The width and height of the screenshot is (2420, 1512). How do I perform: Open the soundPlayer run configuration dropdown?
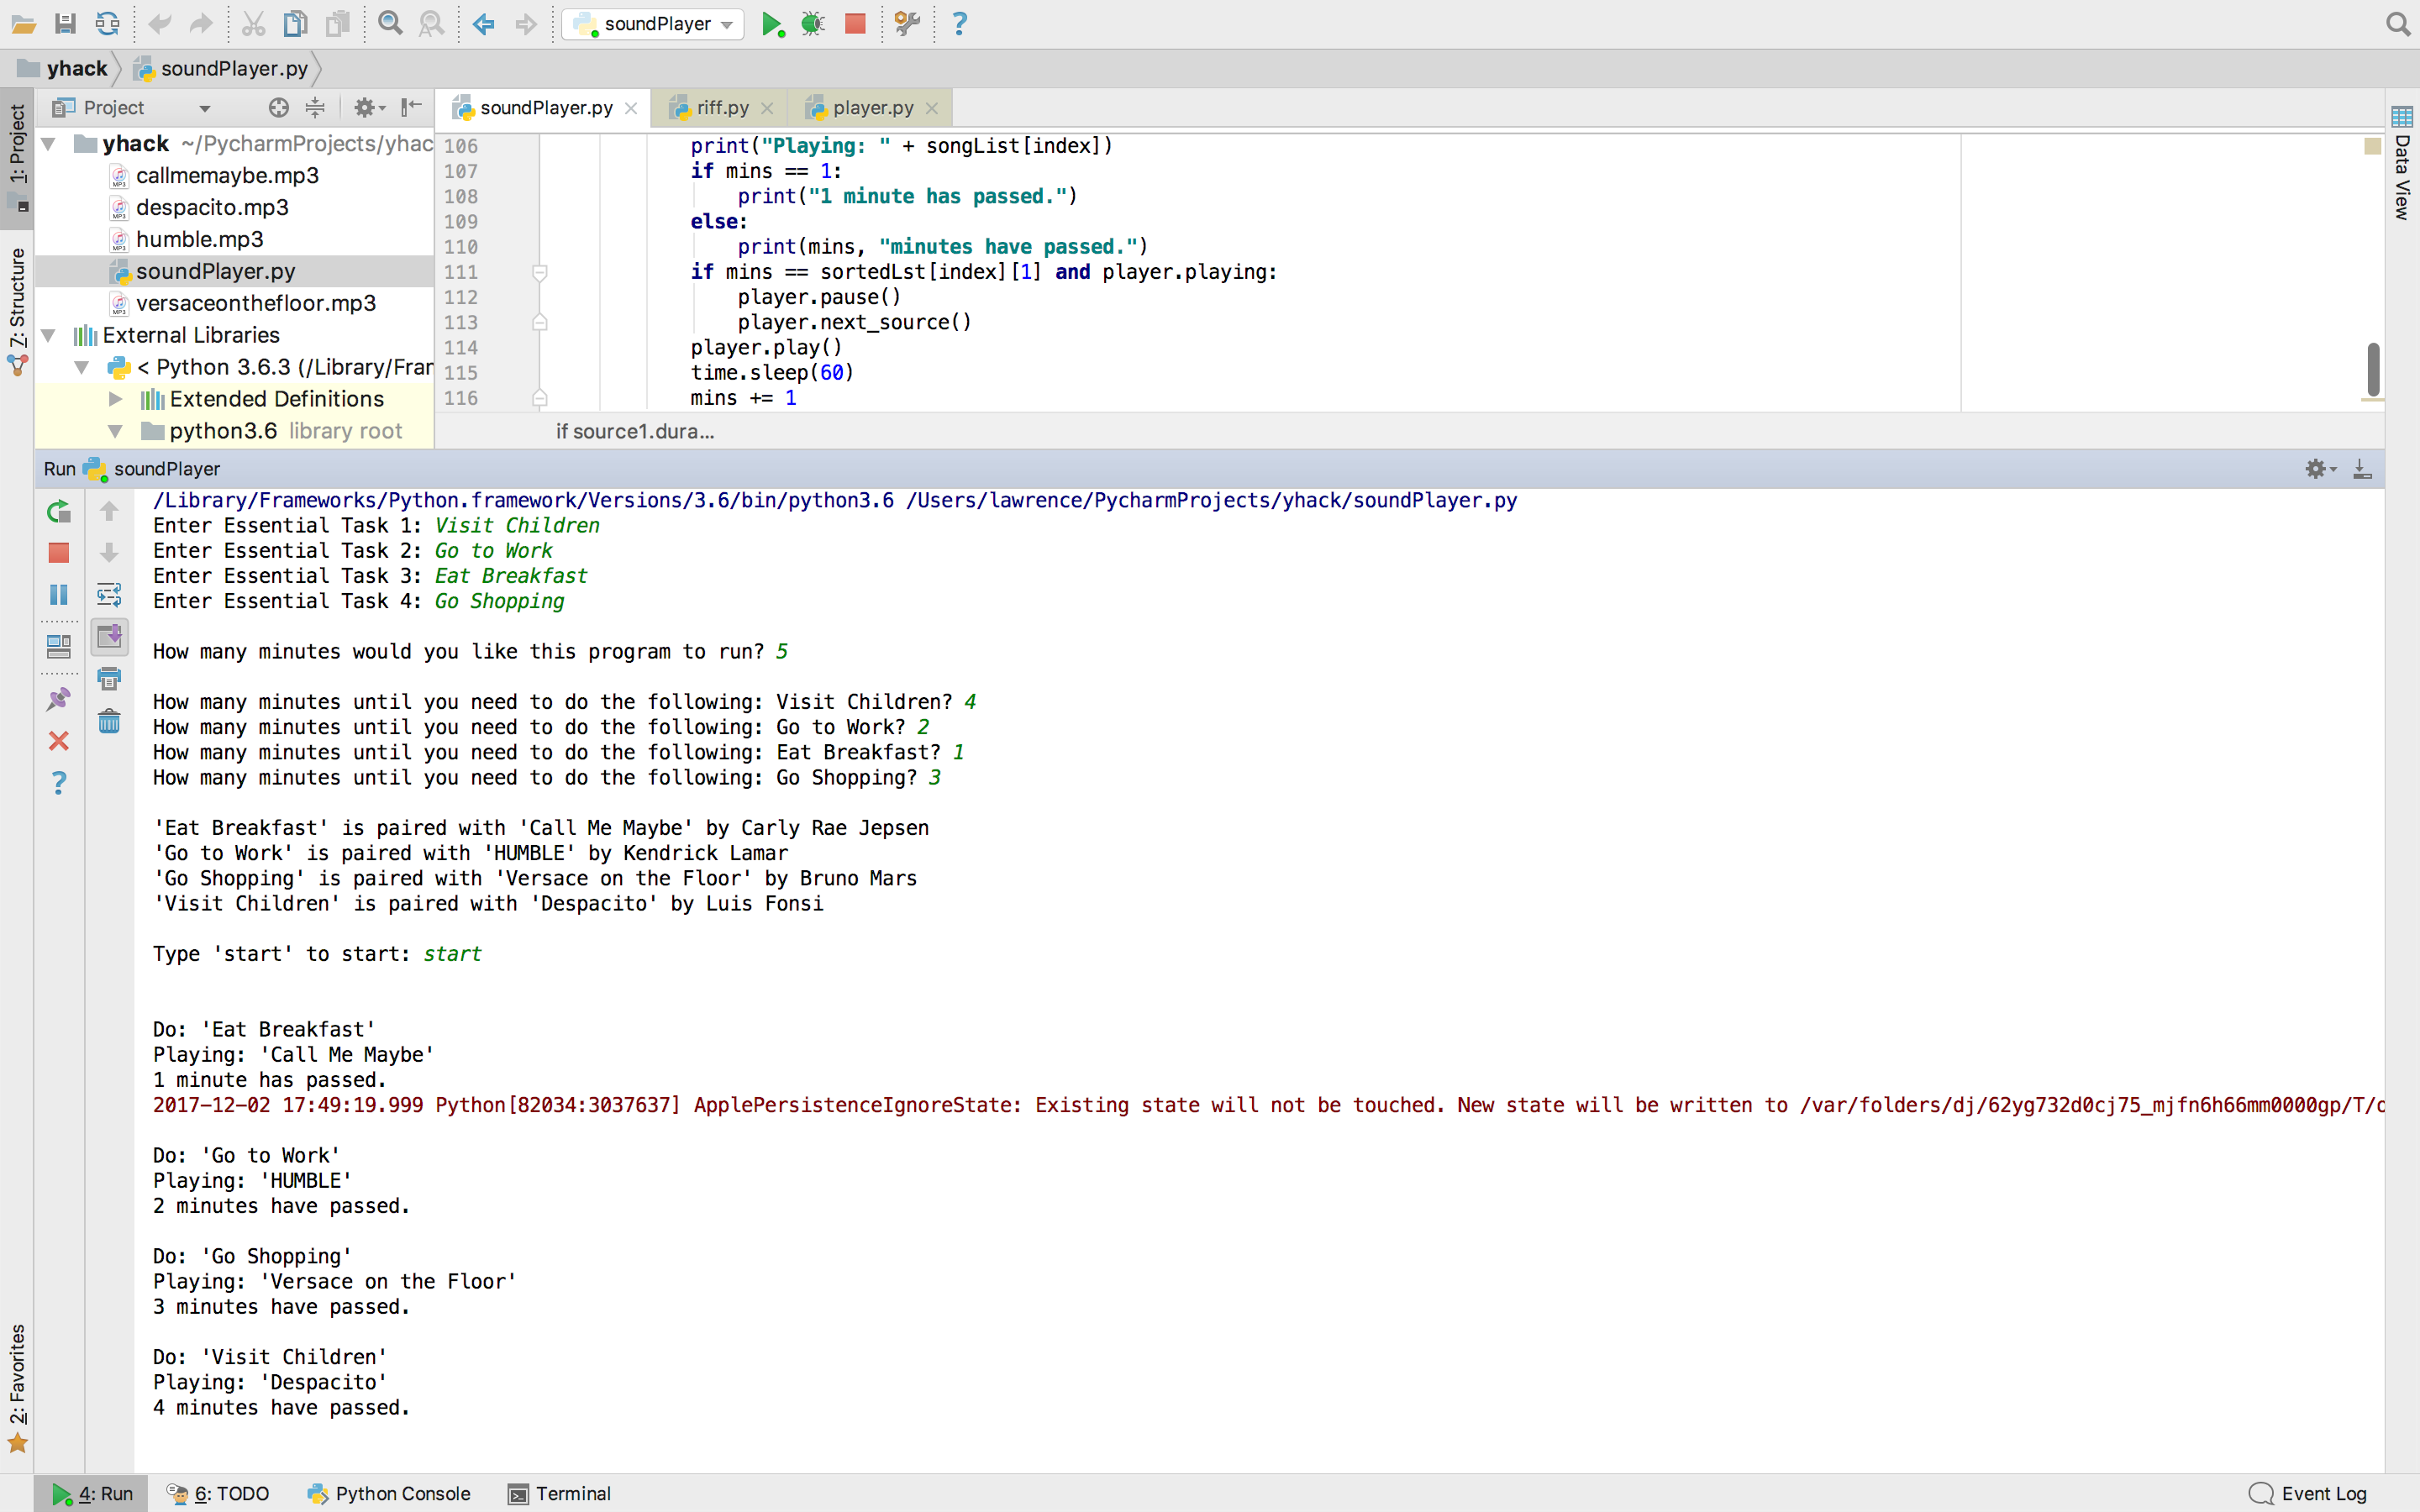[x=655, y=24]
